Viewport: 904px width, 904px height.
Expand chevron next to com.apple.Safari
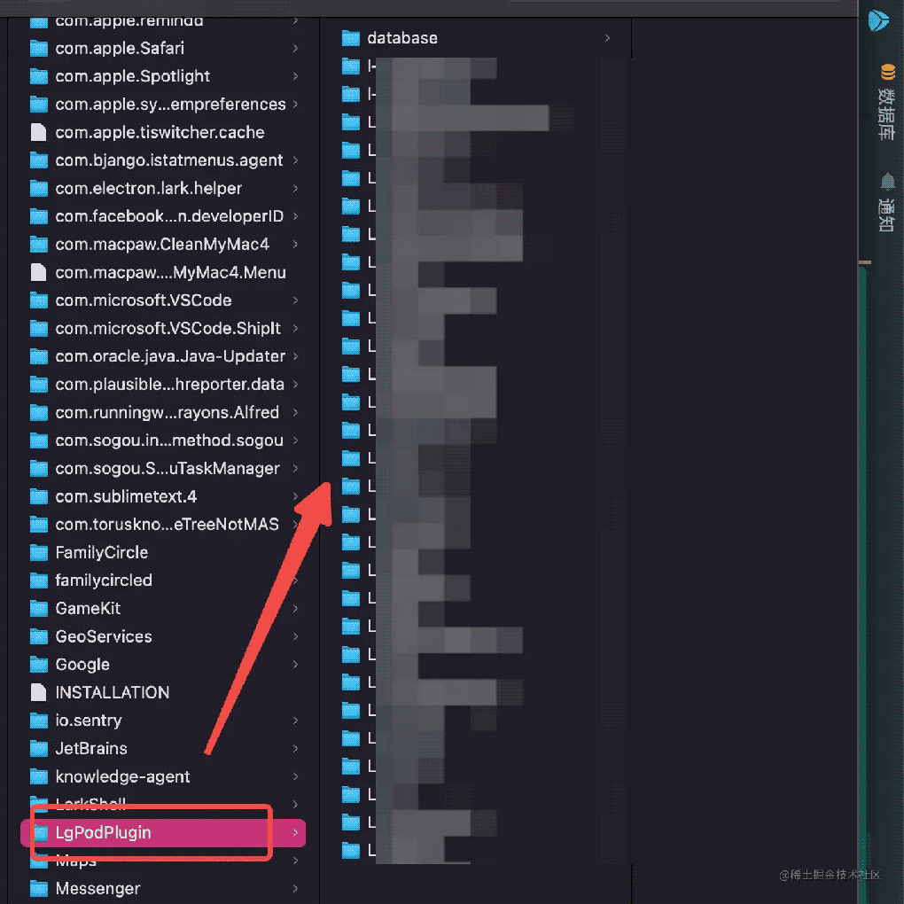[295, 49]
